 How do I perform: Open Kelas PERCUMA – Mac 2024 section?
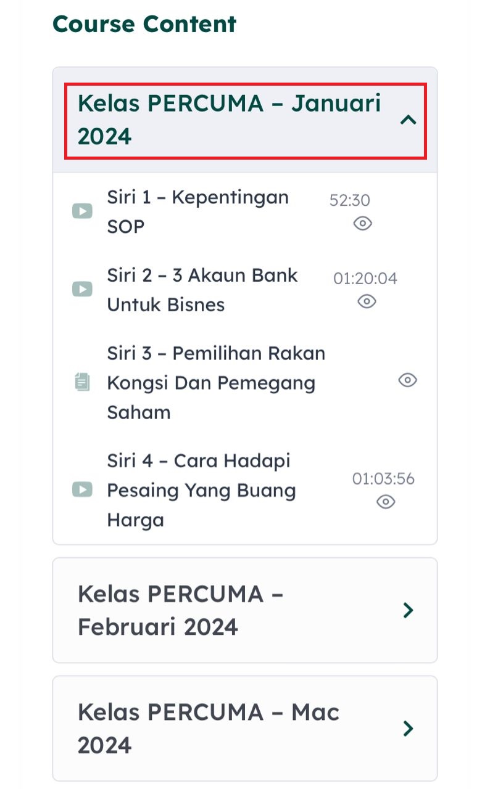point(209,729)
